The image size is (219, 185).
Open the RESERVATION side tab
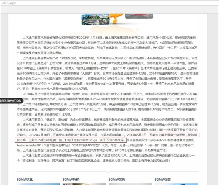11,101
